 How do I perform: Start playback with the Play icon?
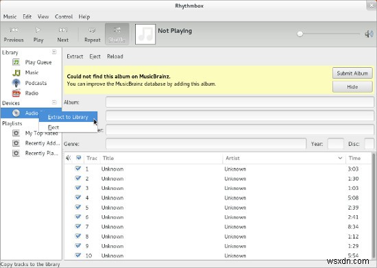[38, 30]
